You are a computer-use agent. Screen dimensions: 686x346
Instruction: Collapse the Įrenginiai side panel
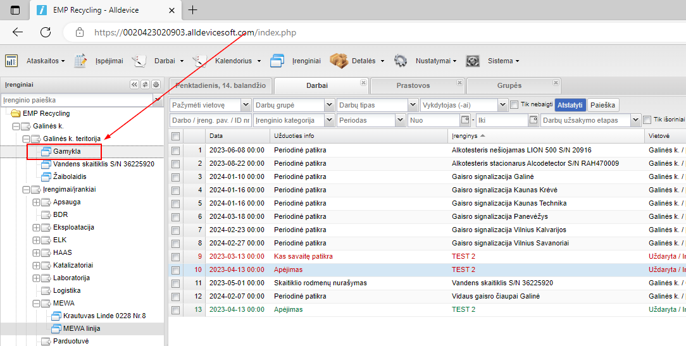click(134, 84)
